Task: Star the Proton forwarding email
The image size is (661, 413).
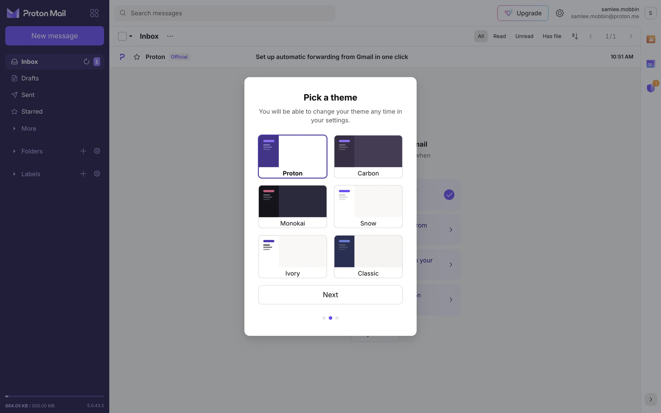Action: click(x=137, y=57)
